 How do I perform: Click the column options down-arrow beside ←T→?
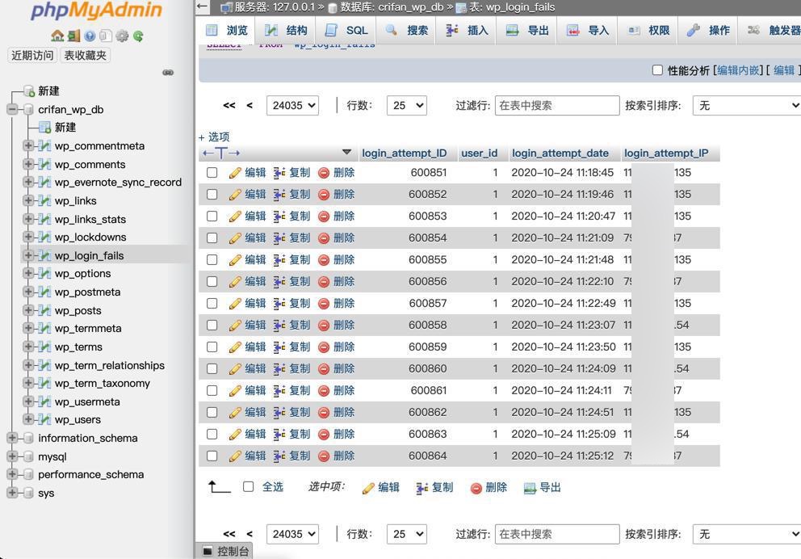347,152
